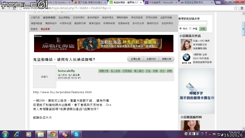Close the active 鬼盜船雜誌 tab

tap(141, 3)
